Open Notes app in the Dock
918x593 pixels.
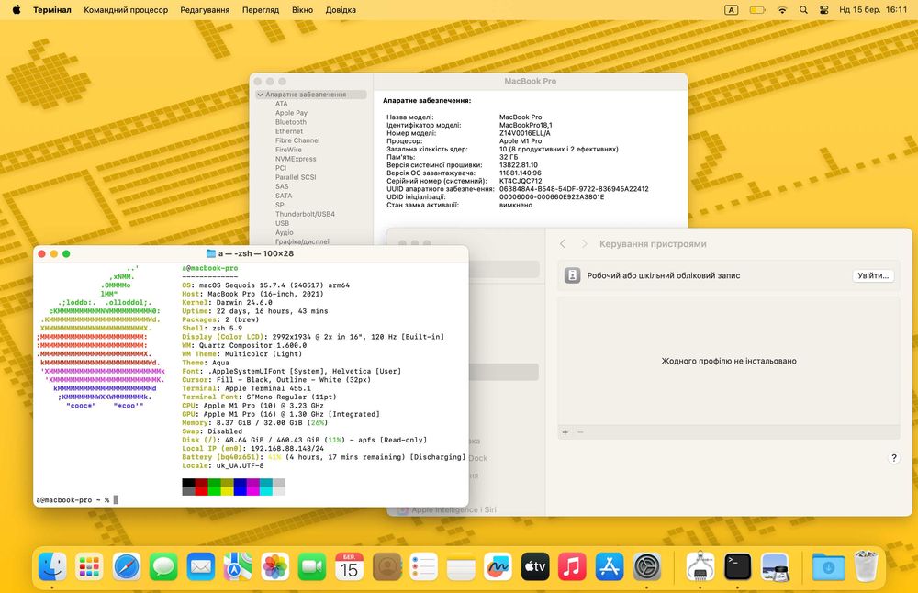[461, 566]
